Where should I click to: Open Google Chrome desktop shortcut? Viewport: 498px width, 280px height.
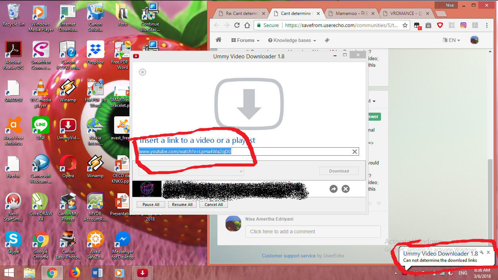[41, 245]
